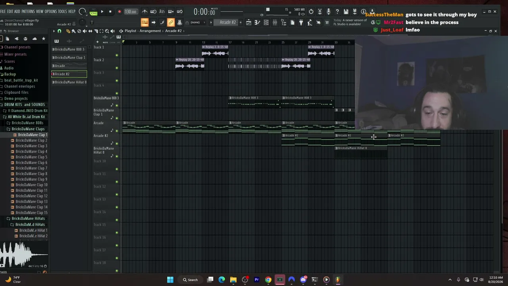Open the OPTIONS menu
The height and width of the screenshot is (286, 508).
coord(51,12)
